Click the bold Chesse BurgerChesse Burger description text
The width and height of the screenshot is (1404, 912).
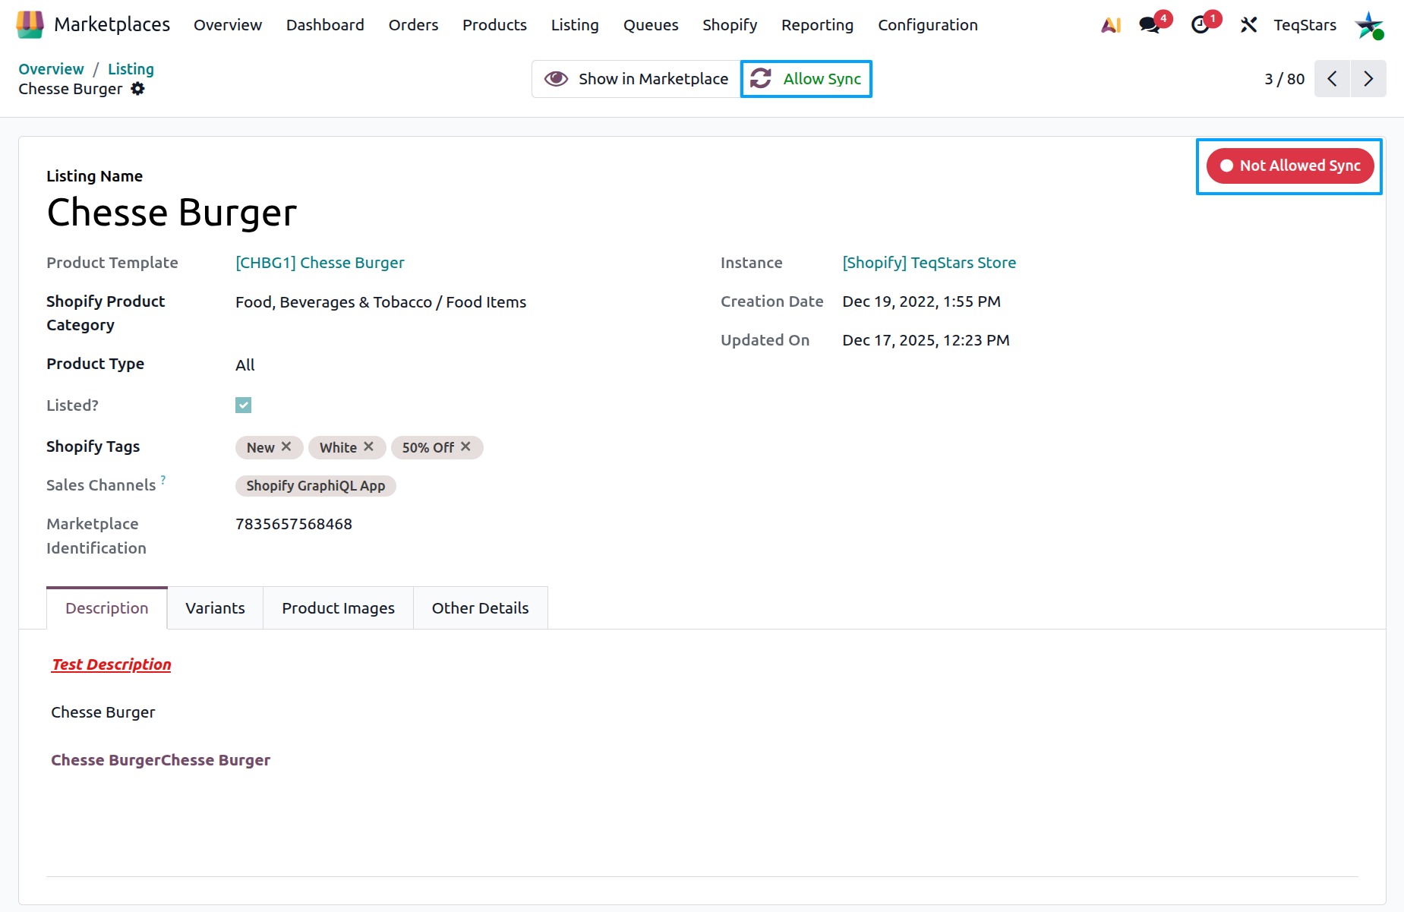point(160,760)
